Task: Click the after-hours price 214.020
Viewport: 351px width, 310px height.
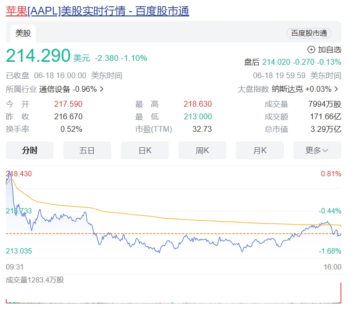Action: pyautogui.click(x=276, y=62)
